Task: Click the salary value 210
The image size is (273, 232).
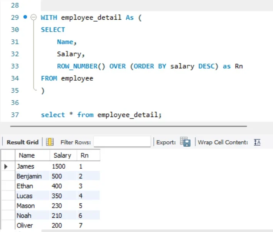Action: 57,215
